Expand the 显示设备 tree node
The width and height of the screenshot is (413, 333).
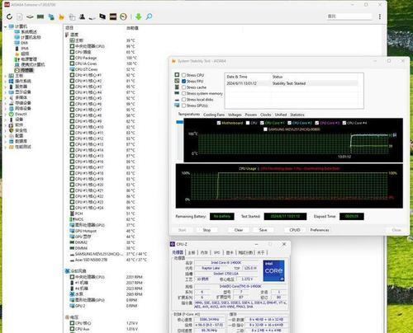5,92
